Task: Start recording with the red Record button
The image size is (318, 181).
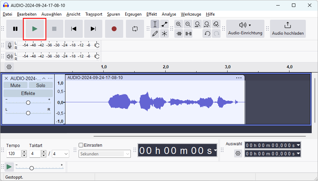Action: click(114, 29)
